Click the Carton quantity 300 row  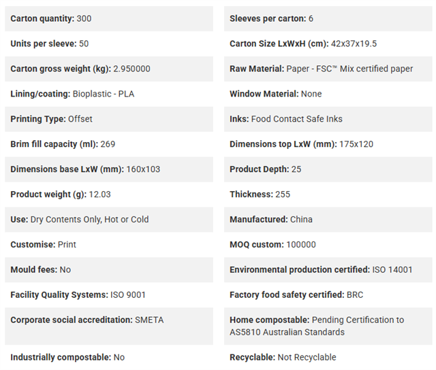[x=109, y=18]
